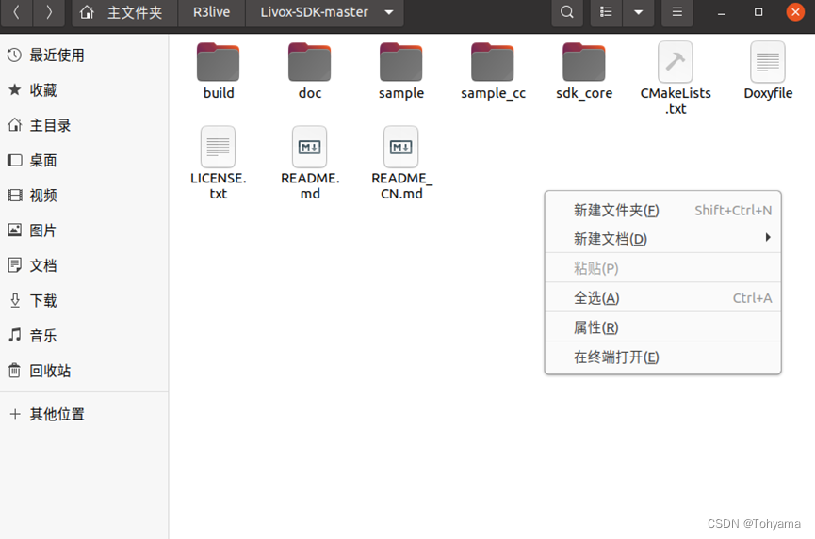The image size is (815, 539).
Task: Select the Doxyfile file icon
Action: 768,62
